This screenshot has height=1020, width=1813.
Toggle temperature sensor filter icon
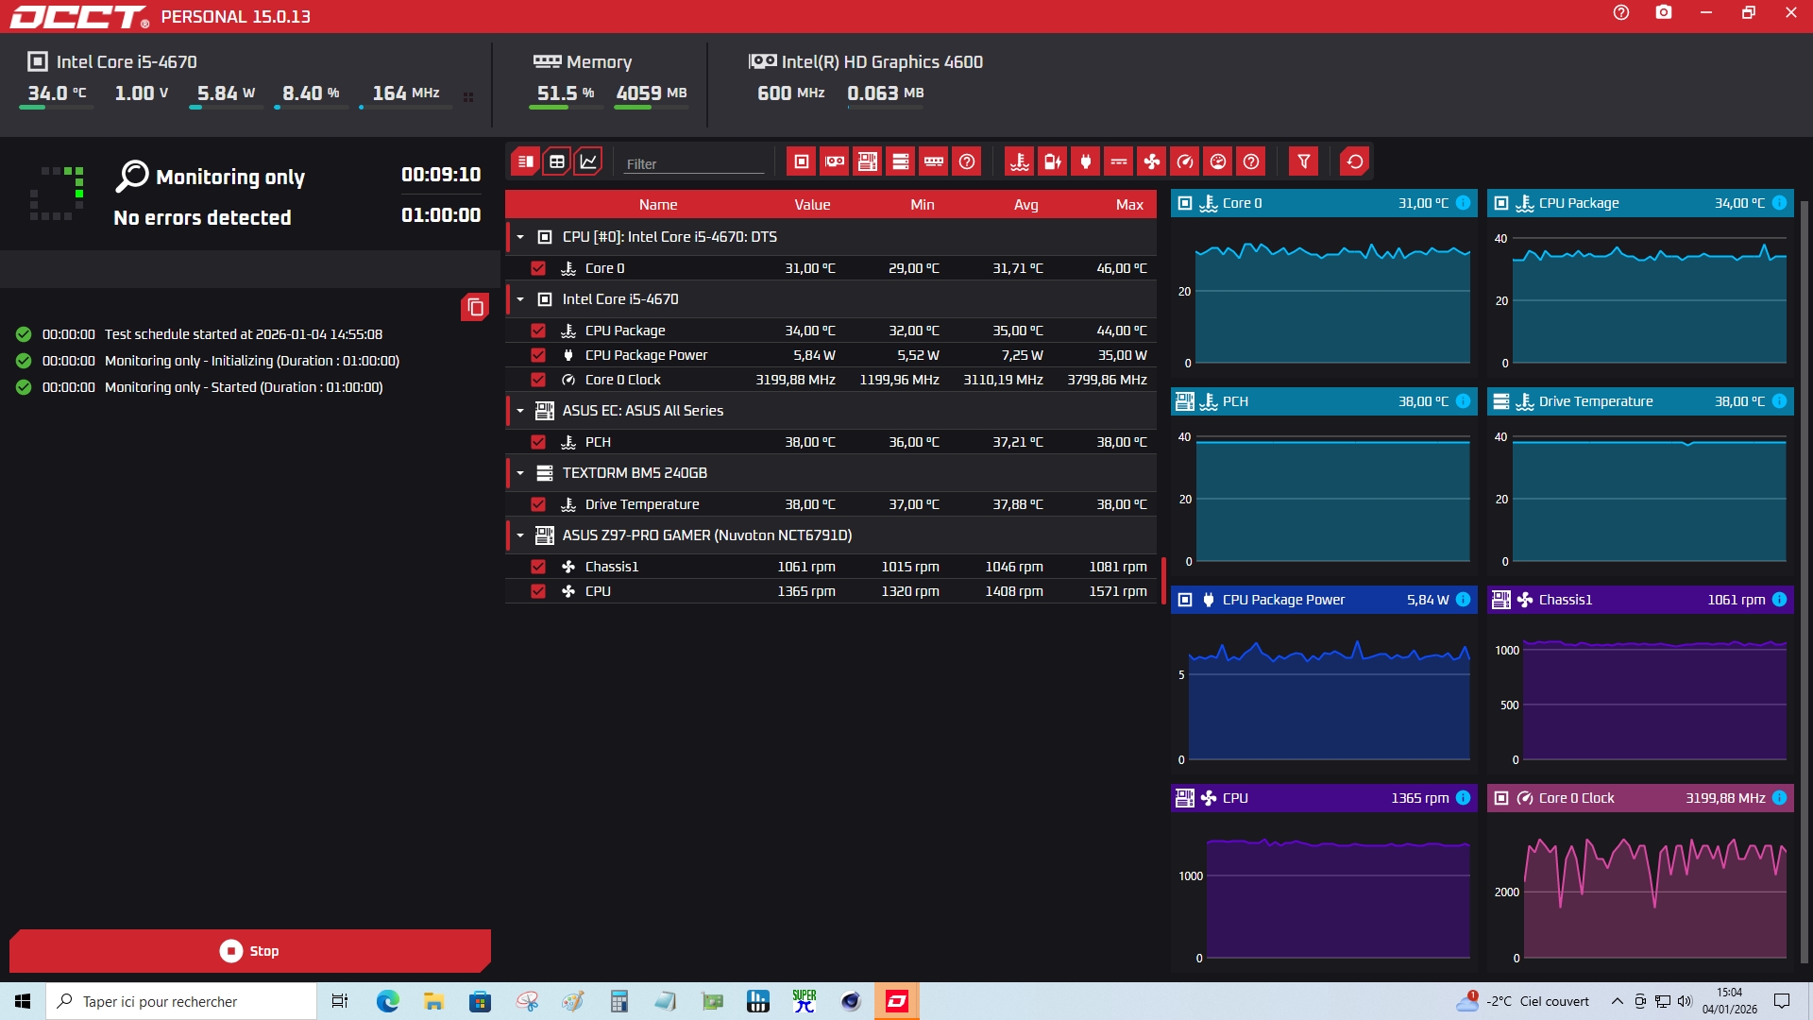tap(1019, 161)
